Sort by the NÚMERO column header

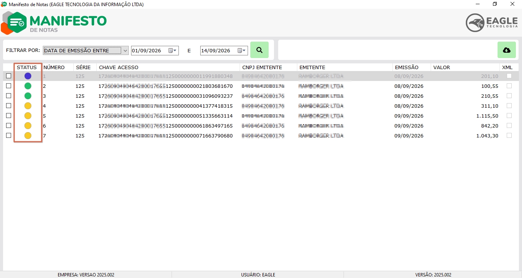(x=57, y=67)
